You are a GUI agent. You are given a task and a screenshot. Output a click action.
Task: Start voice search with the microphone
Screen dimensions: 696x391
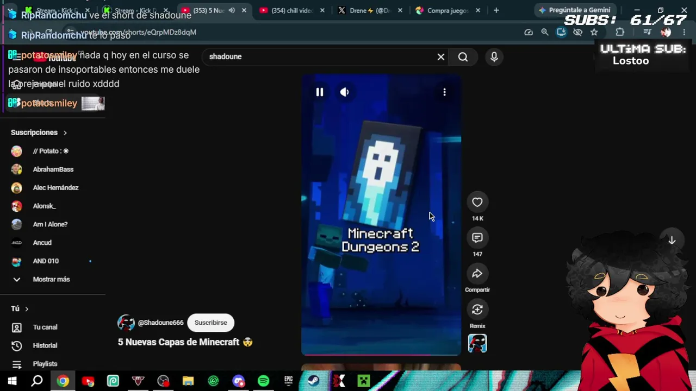494,56
